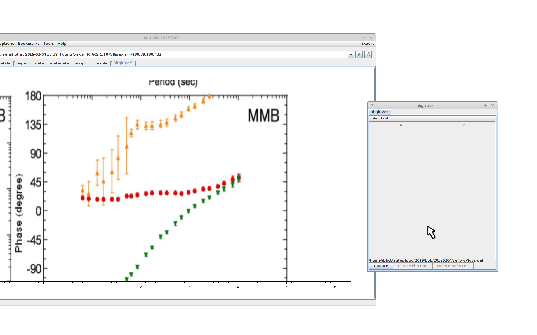Minimize the digitizer window
Image resolution: width=537 pixels, height=335 pixels.
pos(479,106)
